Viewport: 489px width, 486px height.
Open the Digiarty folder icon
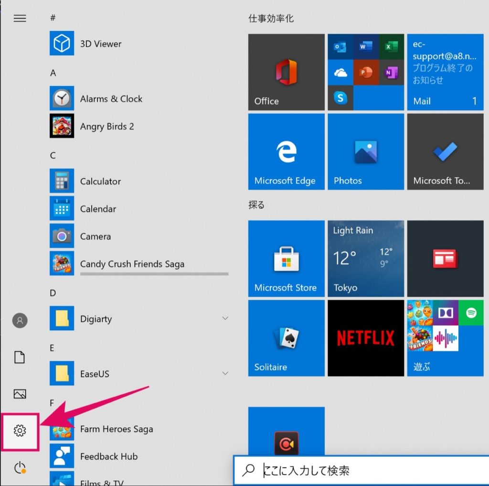(x=62, y=318)
